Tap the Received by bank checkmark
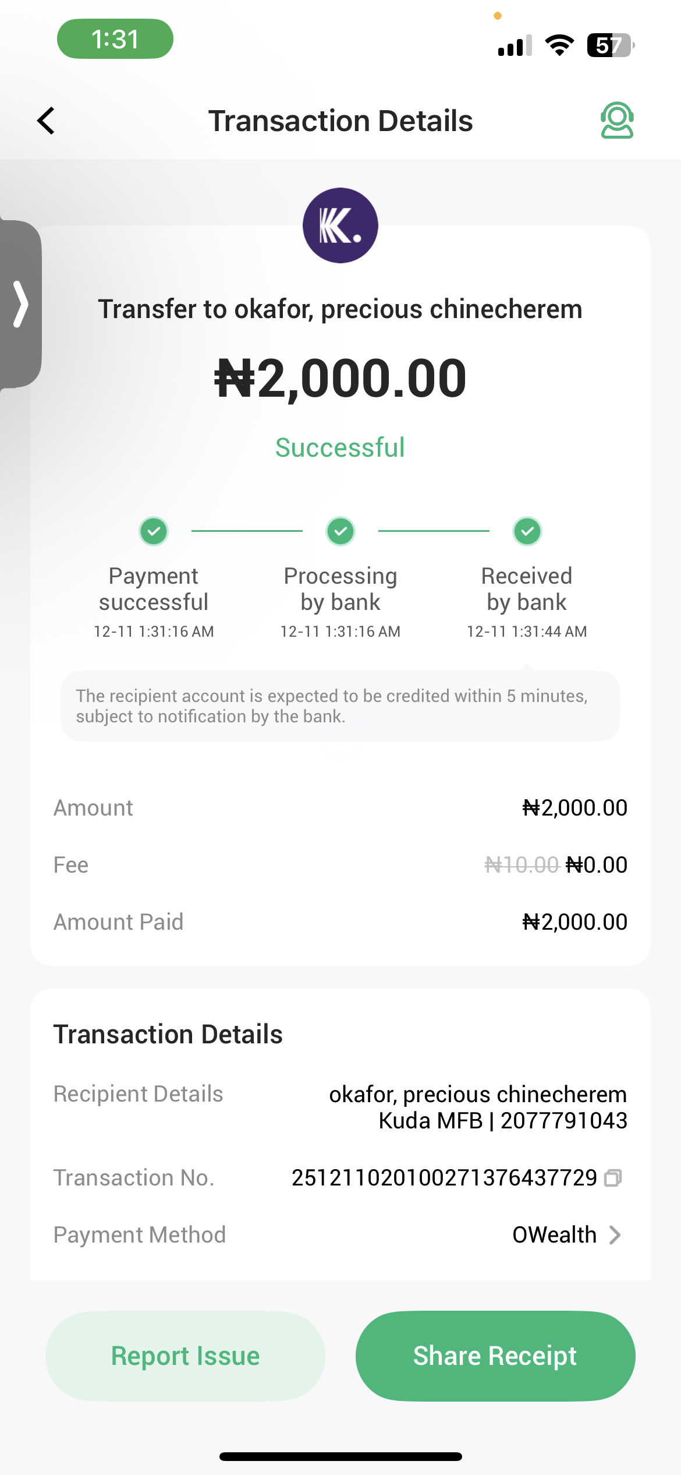Screen dimensions: 681x1475 (x=527, y=531)
